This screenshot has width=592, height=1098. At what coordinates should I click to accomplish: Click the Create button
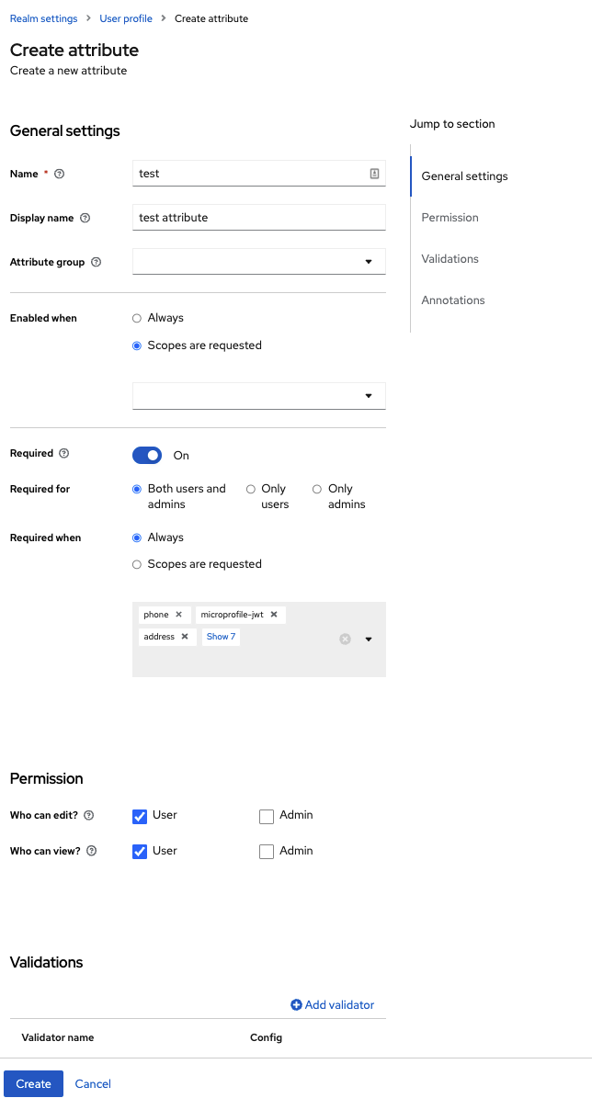pyautogui.click(x=33, y=1083)
